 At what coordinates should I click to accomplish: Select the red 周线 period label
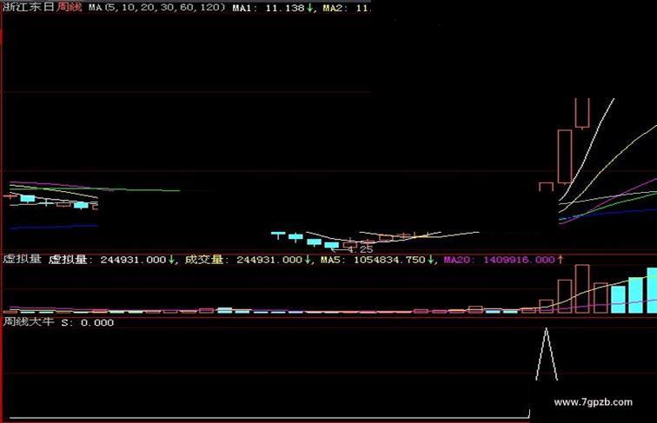click(x=70, y=7)
